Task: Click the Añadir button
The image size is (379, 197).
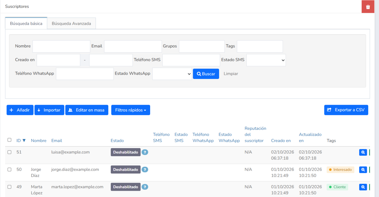Action: (20, 110)
